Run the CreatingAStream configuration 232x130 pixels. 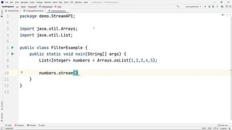point(205,6)
